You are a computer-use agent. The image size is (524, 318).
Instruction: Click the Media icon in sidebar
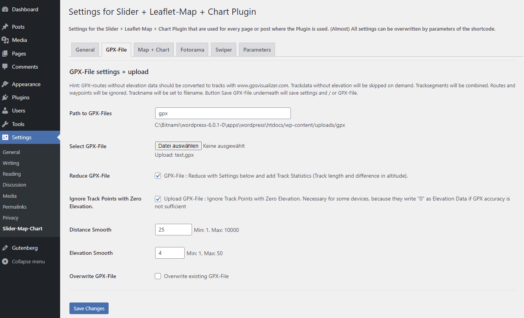click(x=5, y=40)
